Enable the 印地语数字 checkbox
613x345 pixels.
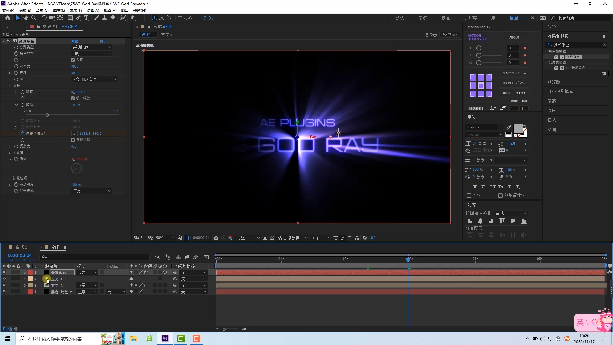click(x=500, y=195)
